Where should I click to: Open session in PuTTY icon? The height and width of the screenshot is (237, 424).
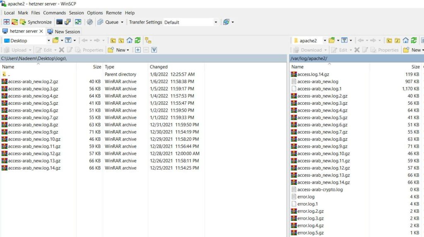[67, 22]
